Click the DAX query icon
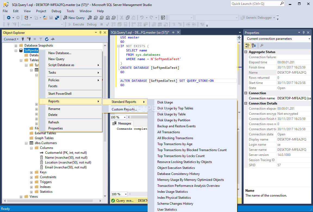 pyautogui.click(x=114, y=18)
